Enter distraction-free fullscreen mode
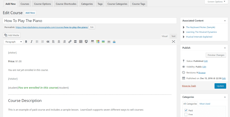The height and width of the screenshot is (117, 230). tap(173, 42)
